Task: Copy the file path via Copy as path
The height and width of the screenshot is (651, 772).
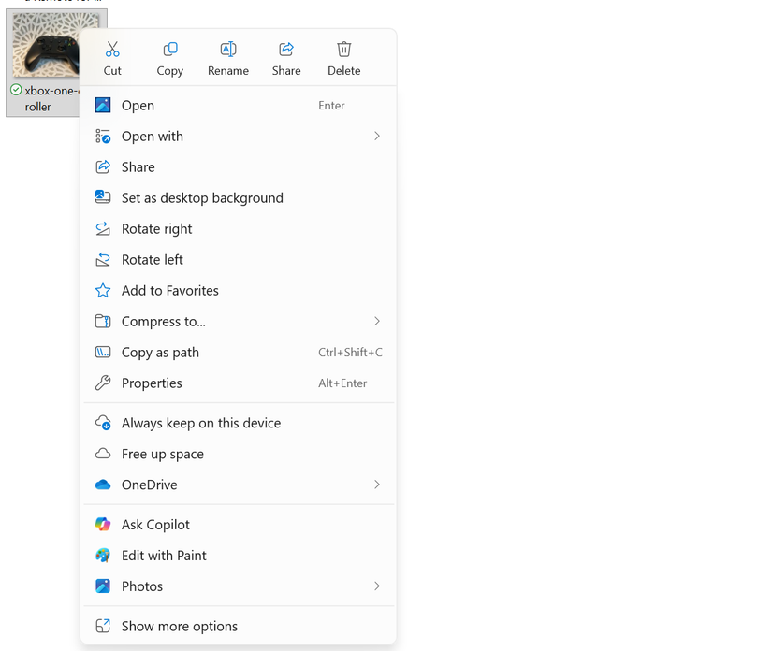Action: coord(160,352)
